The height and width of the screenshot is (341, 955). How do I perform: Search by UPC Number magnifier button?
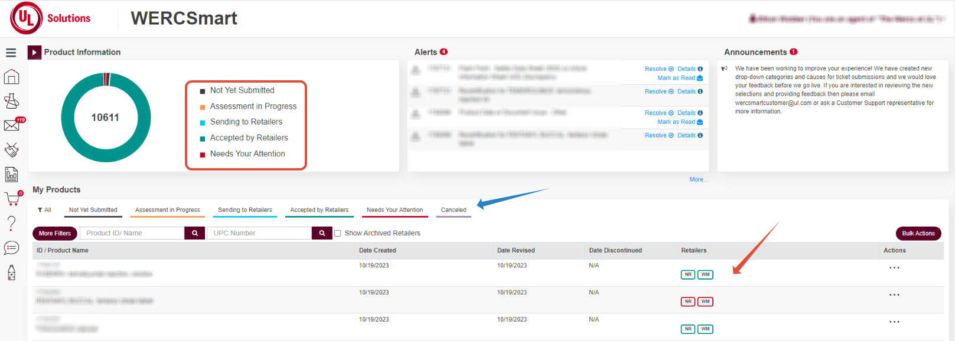[322, 233]
